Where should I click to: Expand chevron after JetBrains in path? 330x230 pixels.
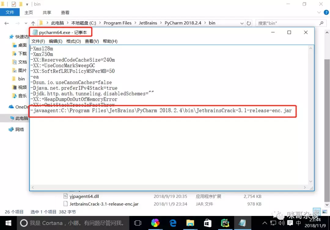click(x=161, y=23)
